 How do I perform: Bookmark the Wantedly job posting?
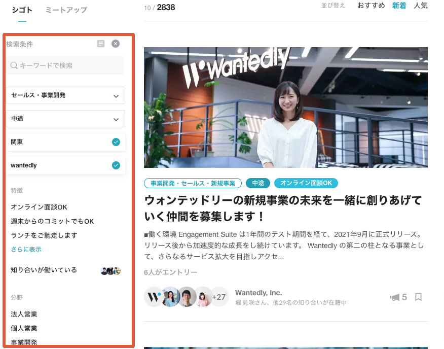coord(418,297)
